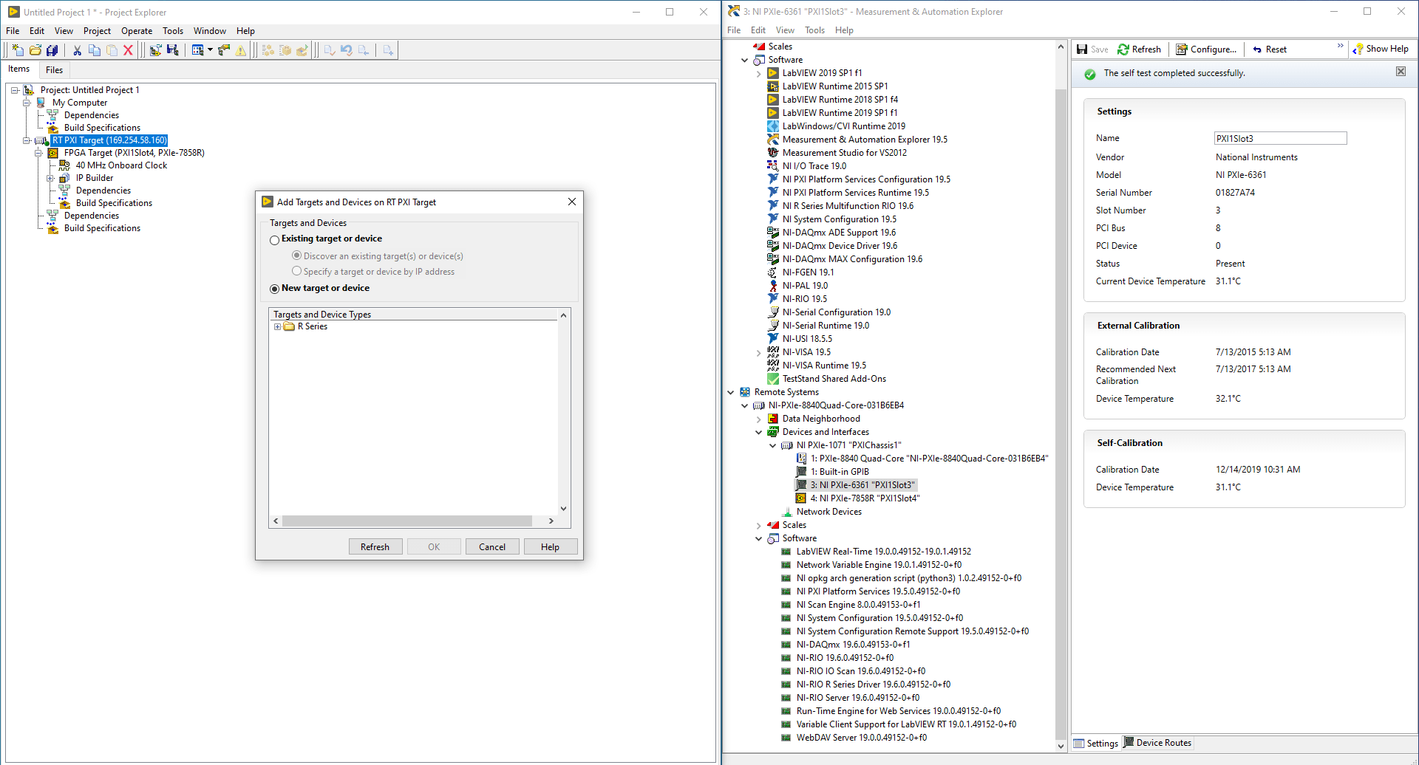Click the New Project toolbar icon
Image resolution: width=1419 pixels, height=765 pixels.
coord(18,50)
